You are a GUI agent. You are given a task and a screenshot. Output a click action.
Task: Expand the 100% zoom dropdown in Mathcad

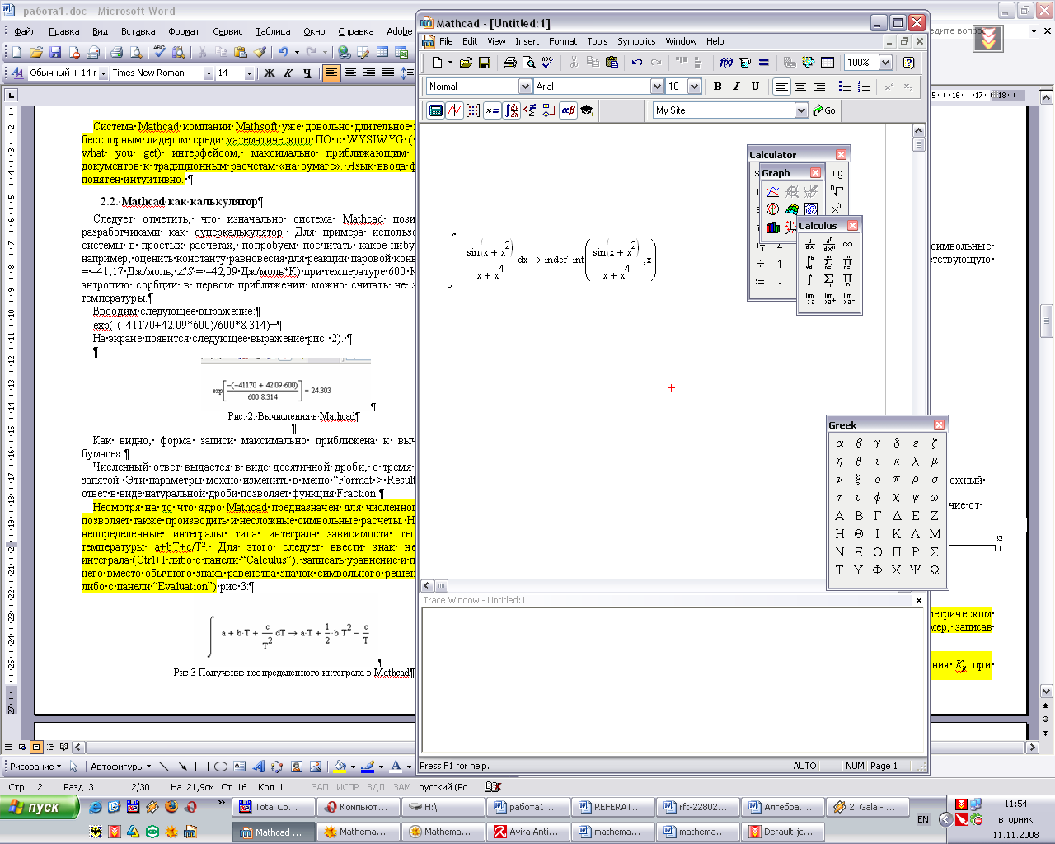click(x=885, y=63)
